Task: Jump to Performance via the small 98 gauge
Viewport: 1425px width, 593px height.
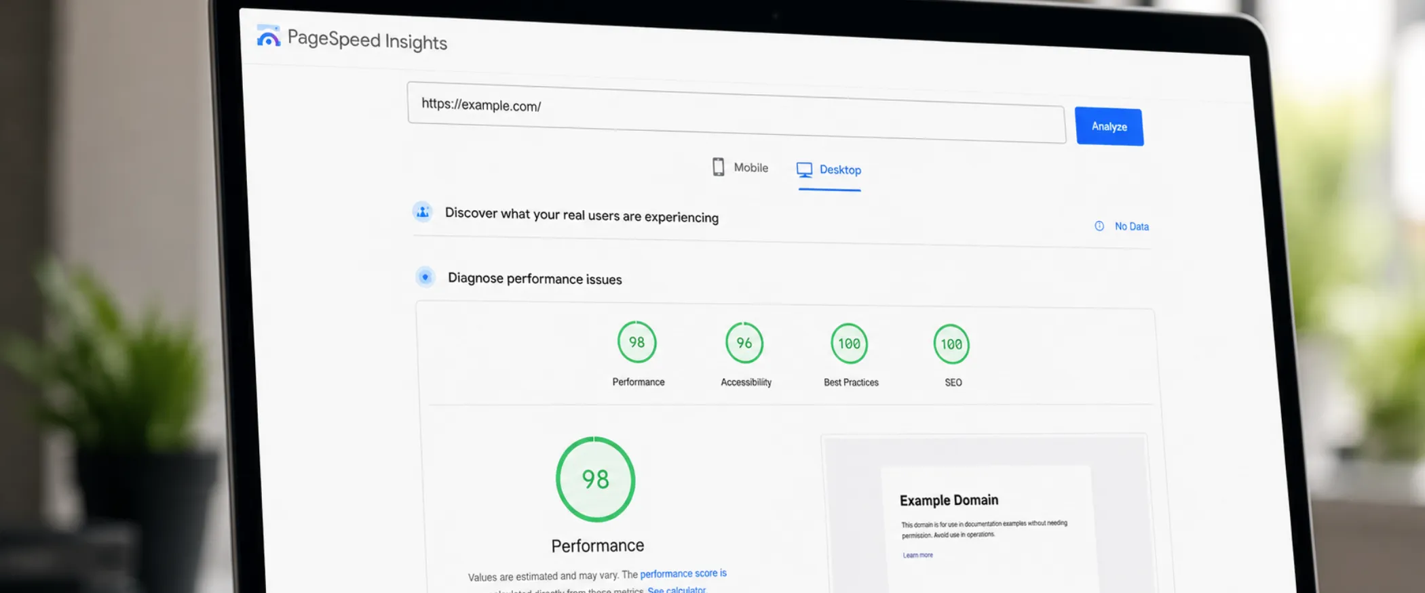Action: (x=636, y=342)
